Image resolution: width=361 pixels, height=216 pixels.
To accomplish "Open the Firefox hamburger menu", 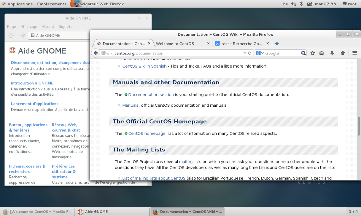I will (x=355, y=53).
